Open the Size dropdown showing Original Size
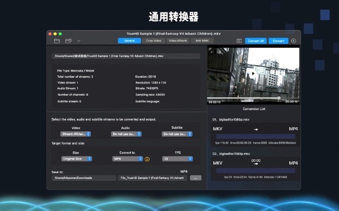Viewport: 339px width, 211px height. (x=76, y=159)
